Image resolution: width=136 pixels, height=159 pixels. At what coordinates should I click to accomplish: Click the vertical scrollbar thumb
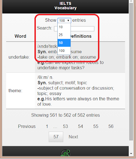click(x=131, y=72)
